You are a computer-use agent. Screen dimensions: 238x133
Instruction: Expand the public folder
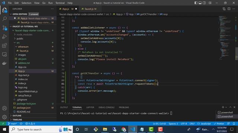15,38
